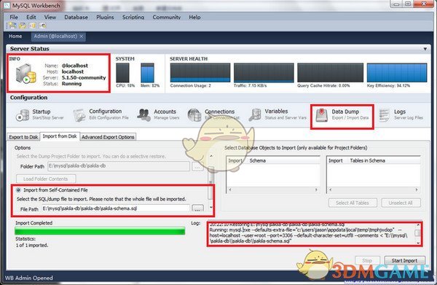Viewport: 437px width, 285px height.
Task: Open Startup Start/Stop Server section
Action: [x=40, y=114]
